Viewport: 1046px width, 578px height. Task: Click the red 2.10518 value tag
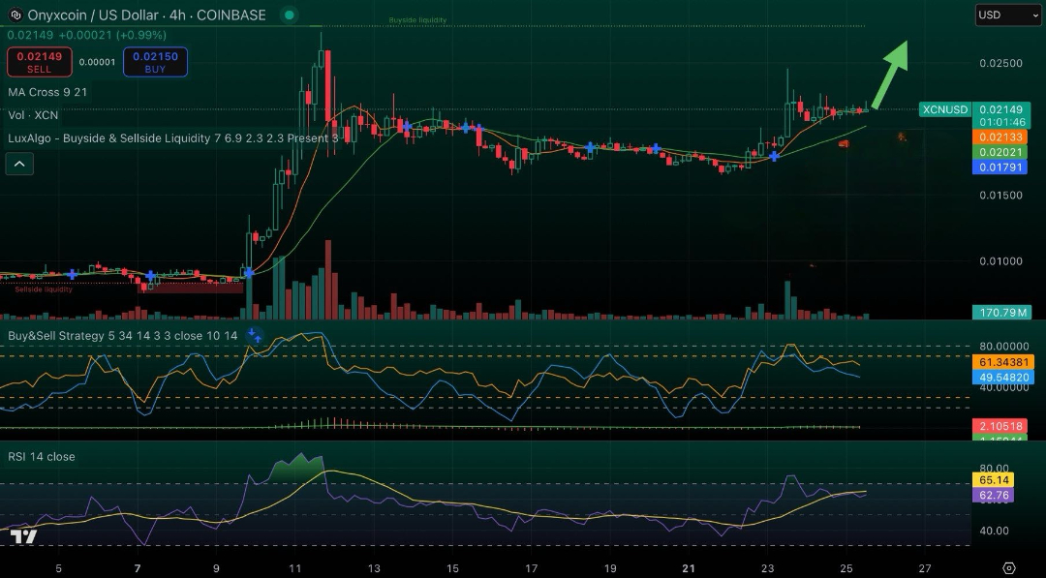point(1000,426)
